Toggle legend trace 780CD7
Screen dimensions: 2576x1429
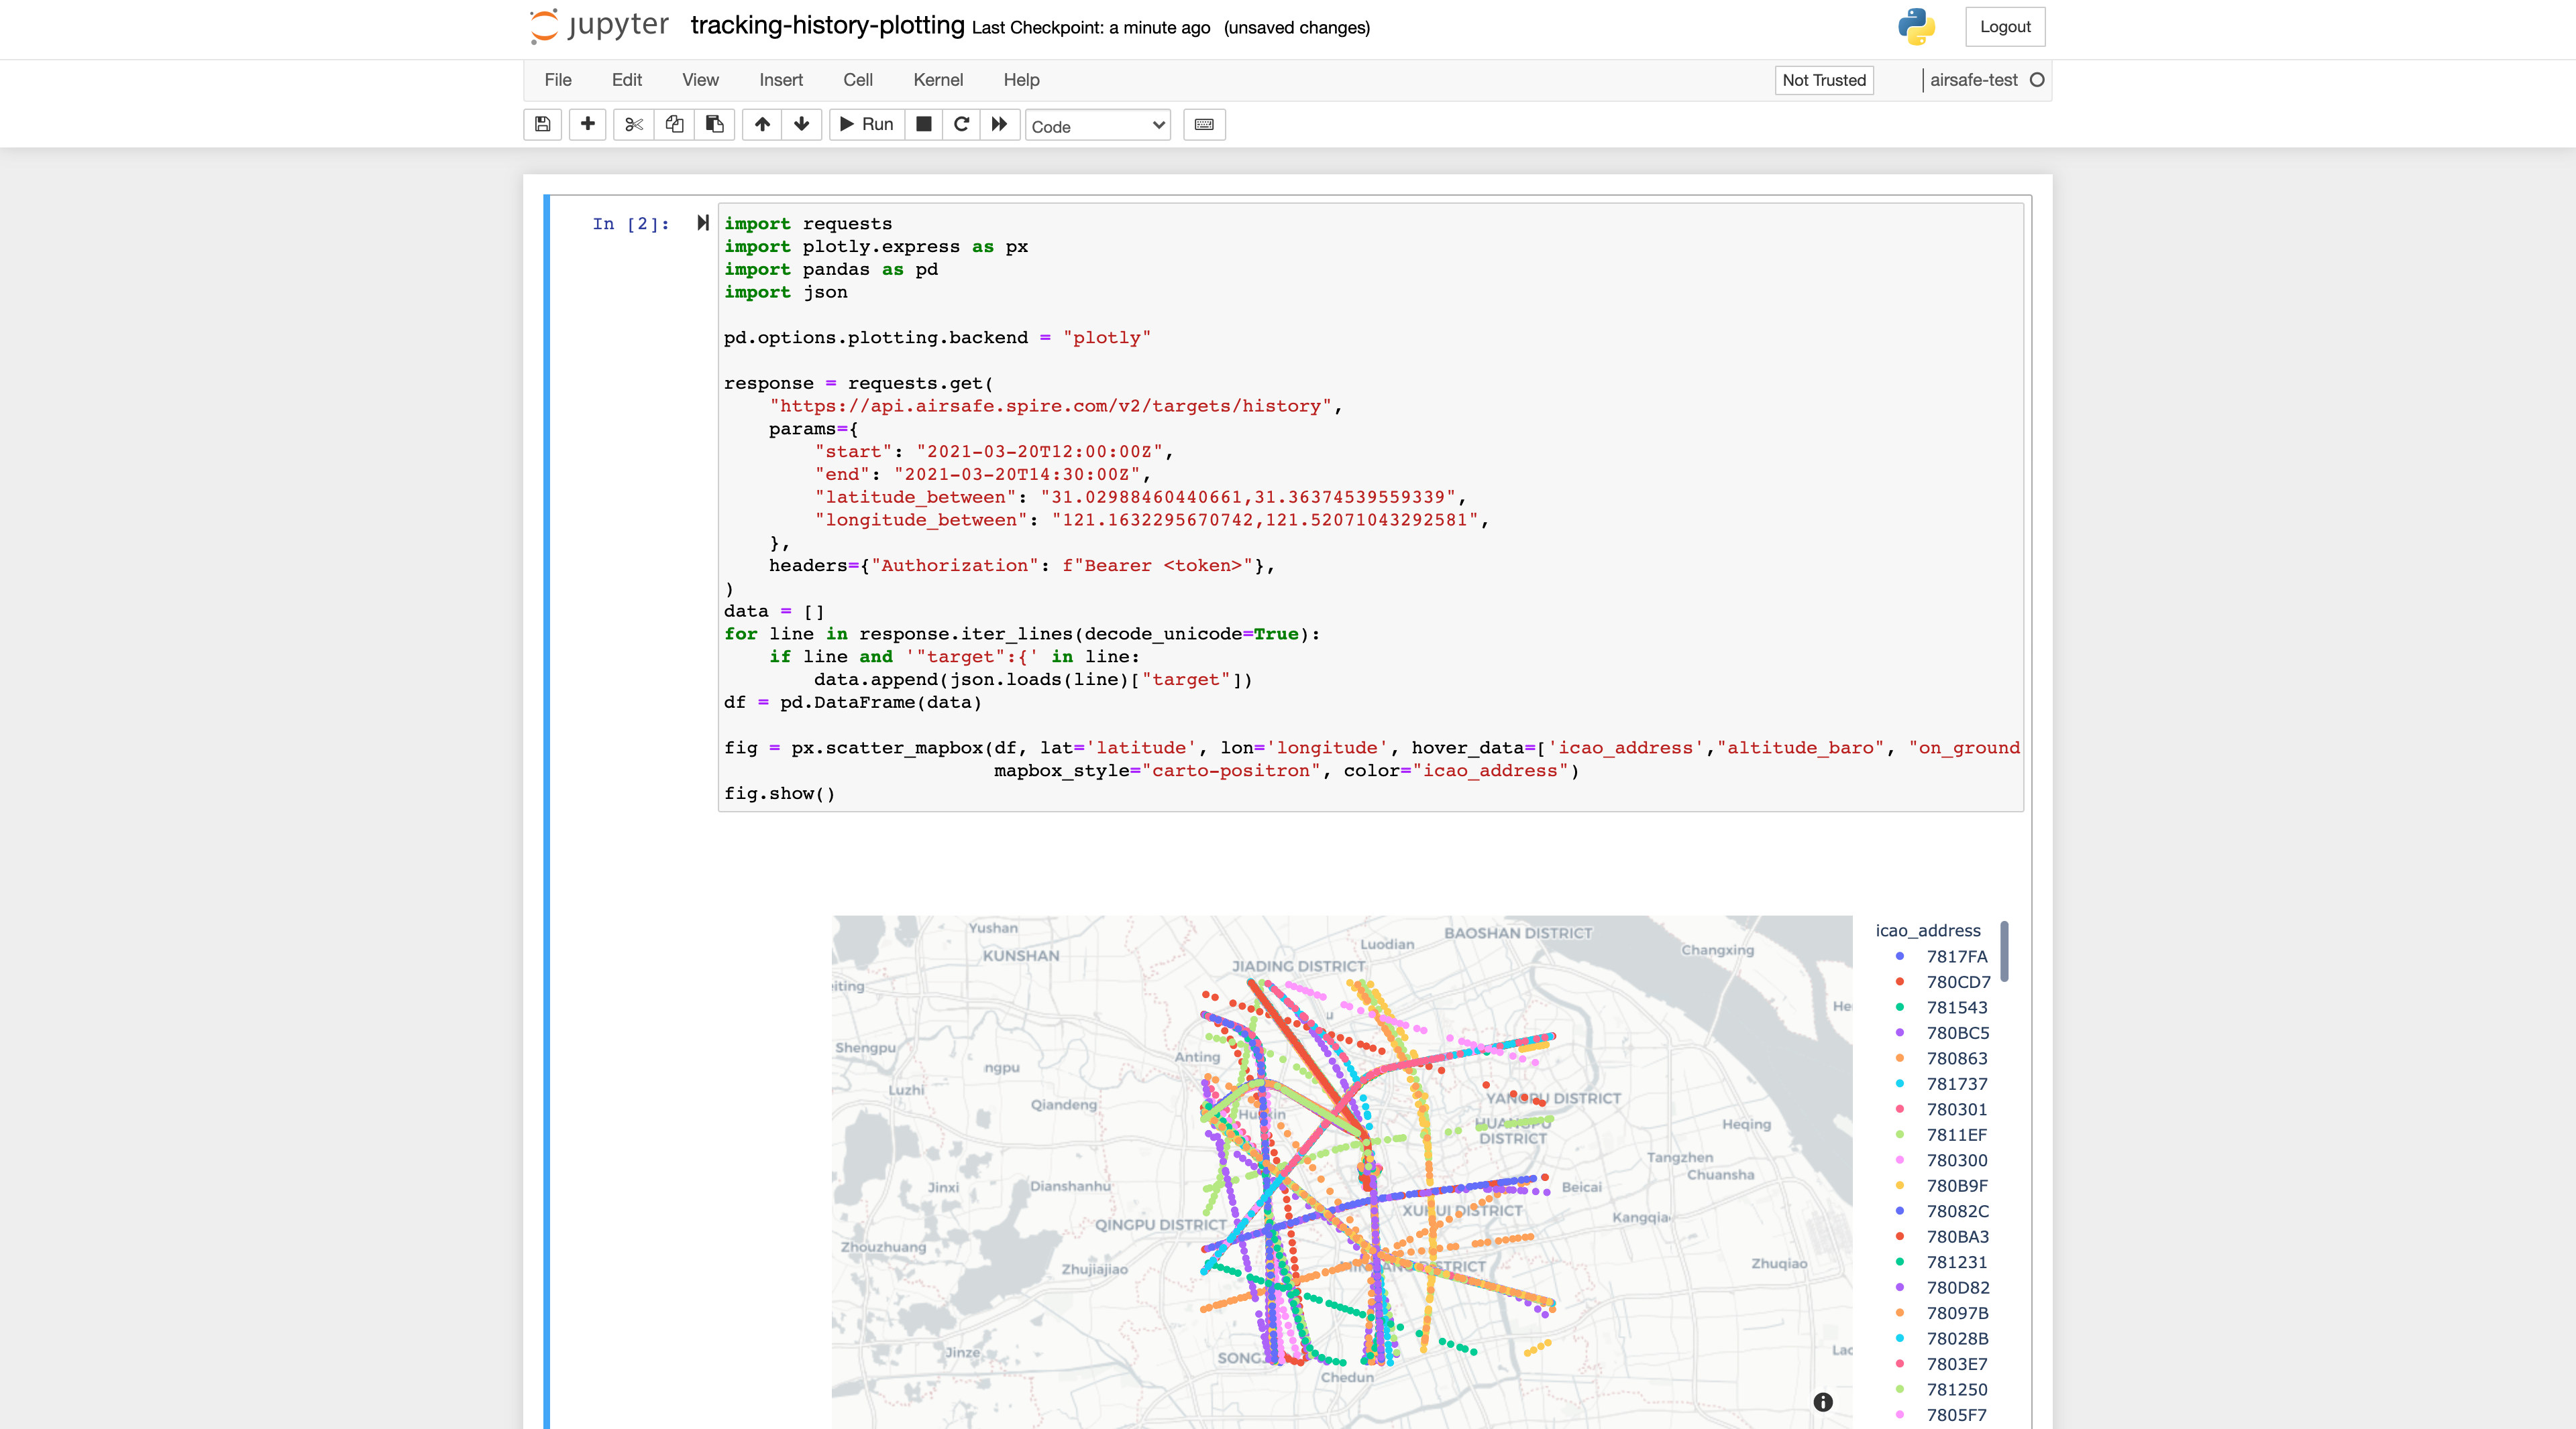[x=1943, y=983]
